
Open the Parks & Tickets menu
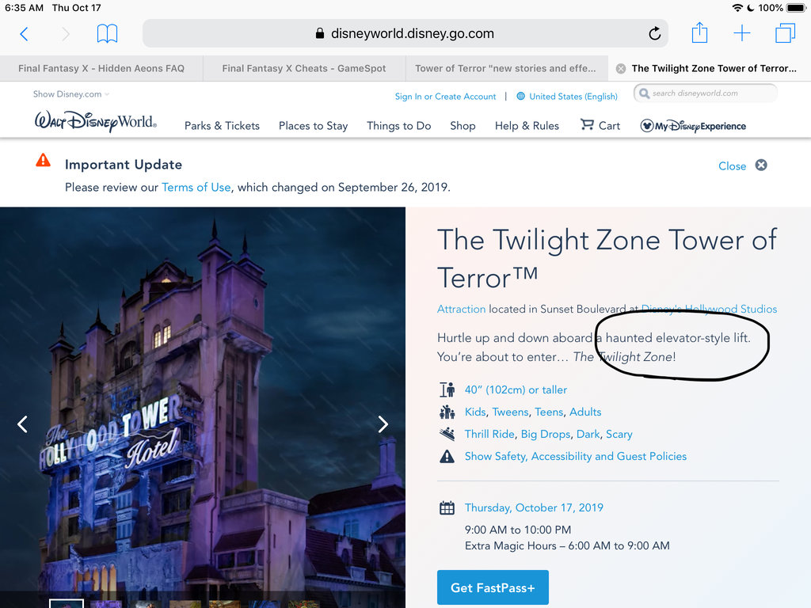[222, 126]
